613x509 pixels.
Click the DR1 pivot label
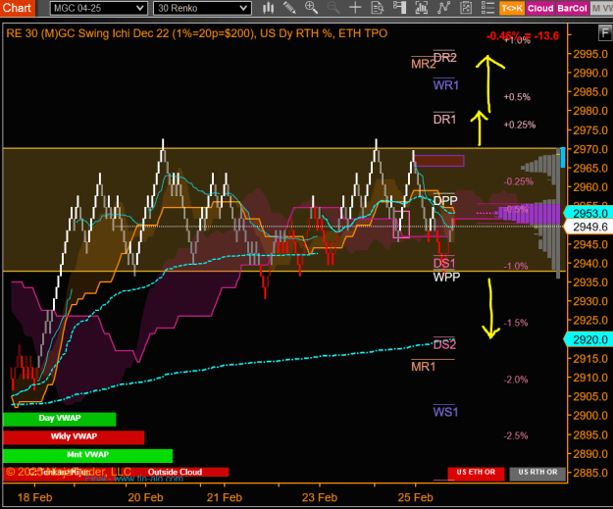tap(444, 120)
